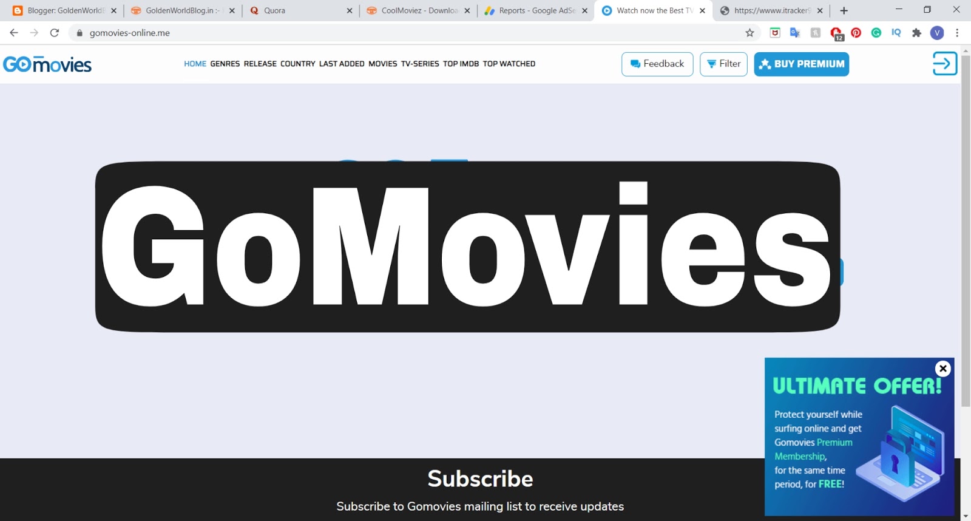Click the site padlock icon
Screen dimensions: 971x521
[x=80, y=33]
